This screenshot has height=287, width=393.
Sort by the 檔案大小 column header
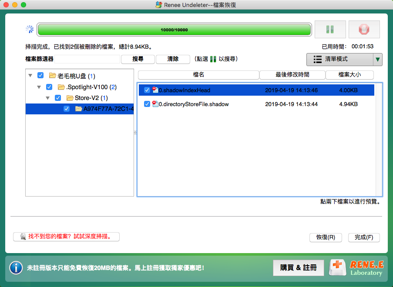(349, 75)
